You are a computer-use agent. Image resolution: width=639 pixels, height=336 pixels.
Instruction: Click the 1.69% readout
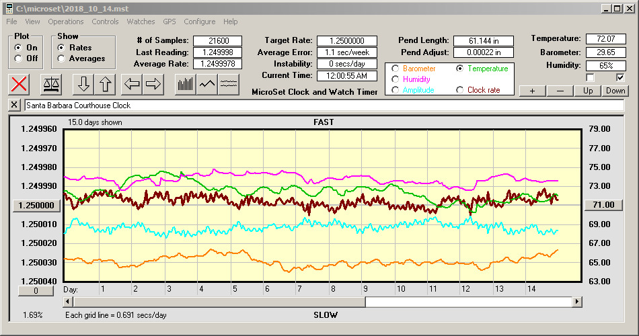coord(32,314)
